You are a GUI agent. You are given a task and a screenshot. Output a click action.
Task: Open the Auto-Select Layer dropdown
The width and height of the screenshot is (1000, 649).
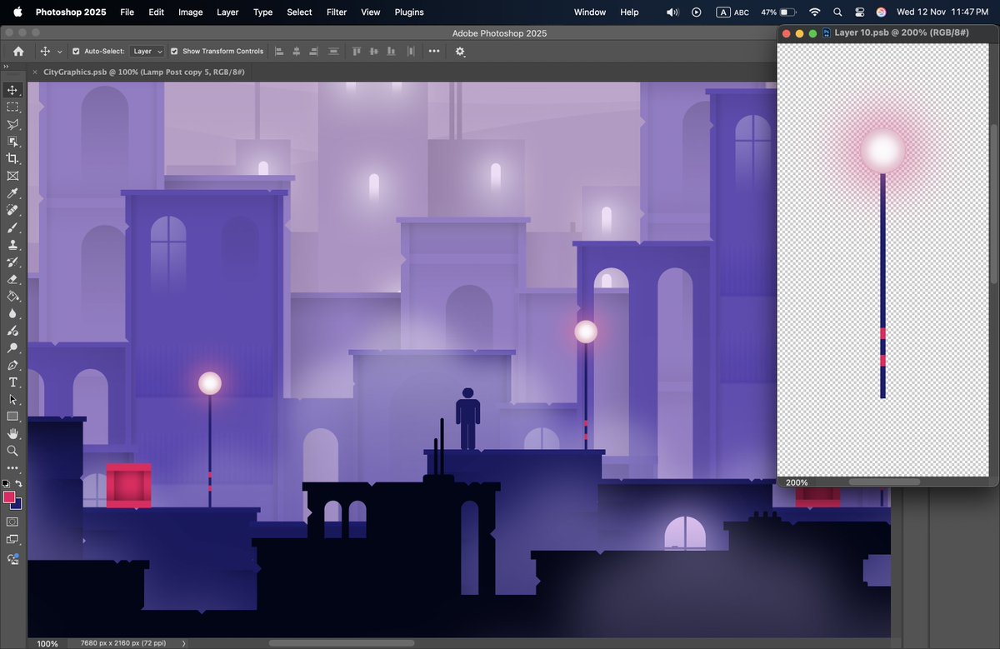148,51
